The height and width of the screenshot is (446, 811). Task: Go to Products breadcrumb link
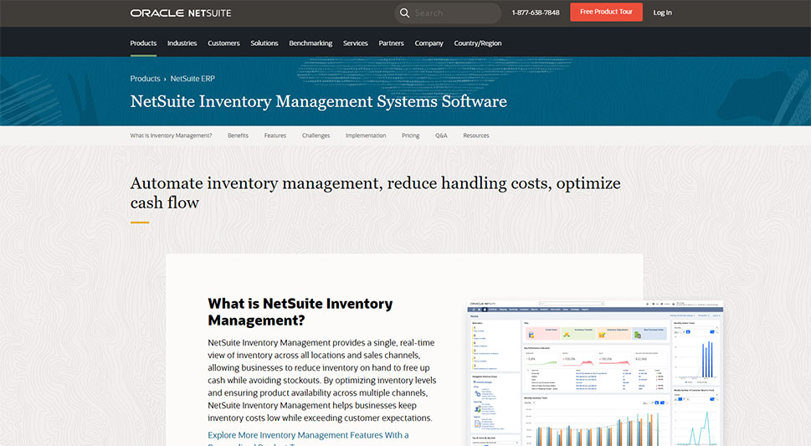point(145,79)
